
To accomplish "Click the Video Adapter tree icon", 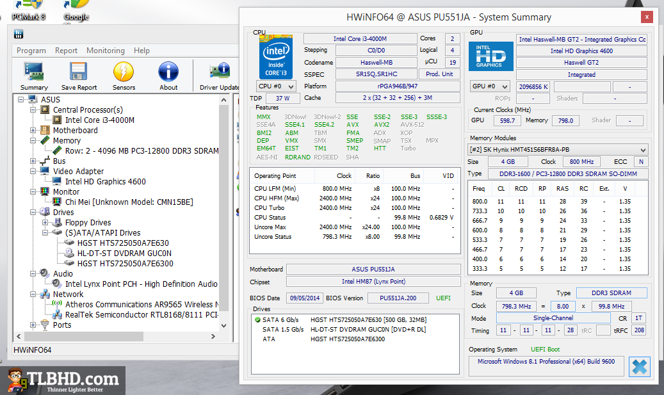I will pyautogui.click(x=45, y=171).
